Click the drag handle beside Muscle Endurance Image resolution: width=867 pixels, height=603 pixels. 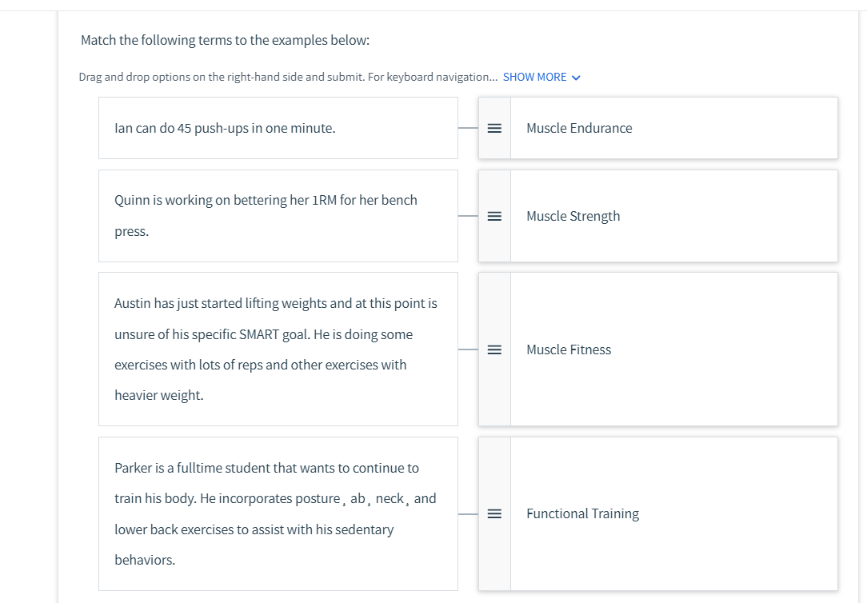[494, 128]
